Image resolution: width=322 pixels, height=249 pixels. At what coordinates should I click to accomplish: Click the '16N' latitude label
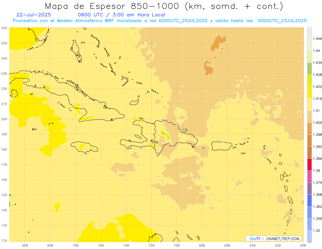(4, 180)
